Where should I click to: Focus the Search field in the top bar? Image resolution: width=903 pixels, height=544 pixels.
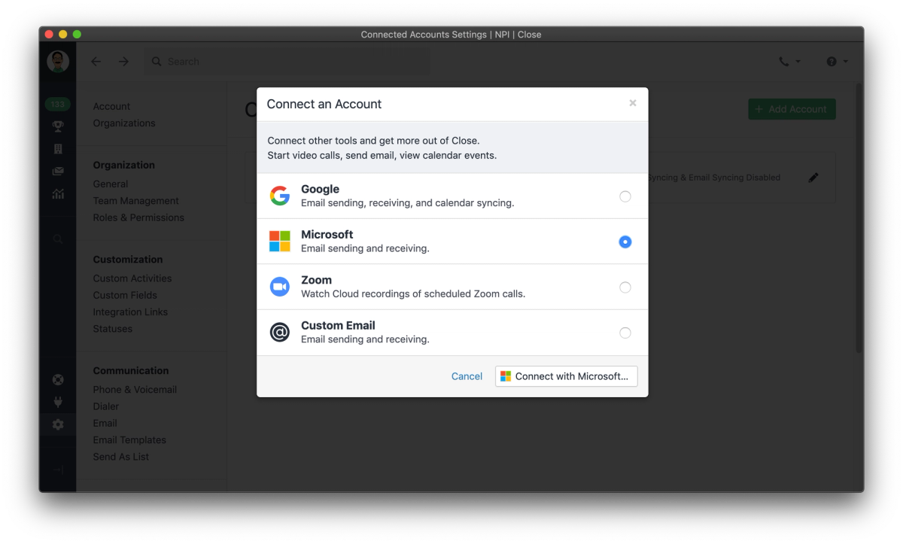coord(287,62)
